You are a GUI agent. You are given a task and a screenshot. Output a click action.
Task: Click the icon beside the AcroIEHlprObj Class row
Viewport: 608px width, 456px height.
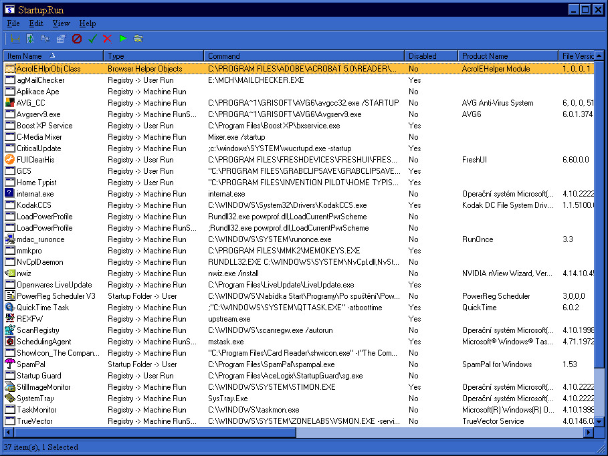click(x=9, y=69)
